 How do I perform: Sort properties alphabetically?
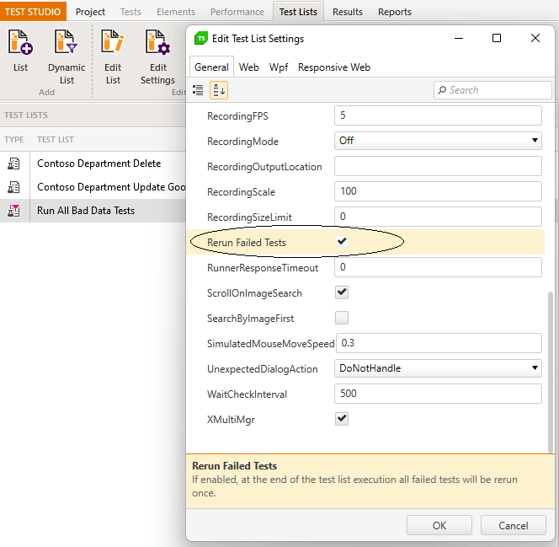click(219, 90)
